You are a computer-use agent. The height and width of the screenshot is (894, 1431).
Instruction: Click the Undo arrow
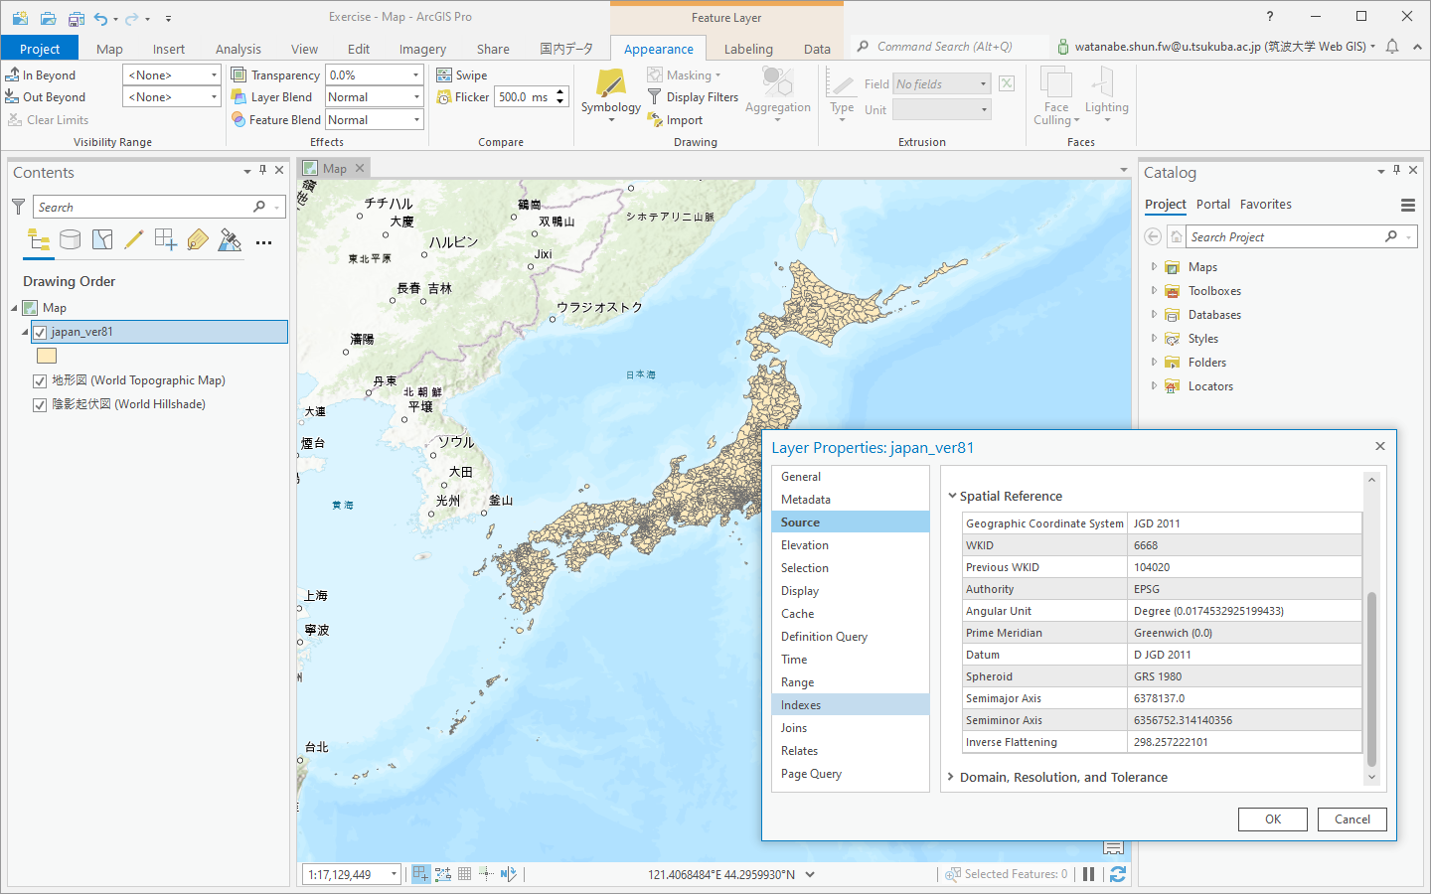[x=100, y=18]
